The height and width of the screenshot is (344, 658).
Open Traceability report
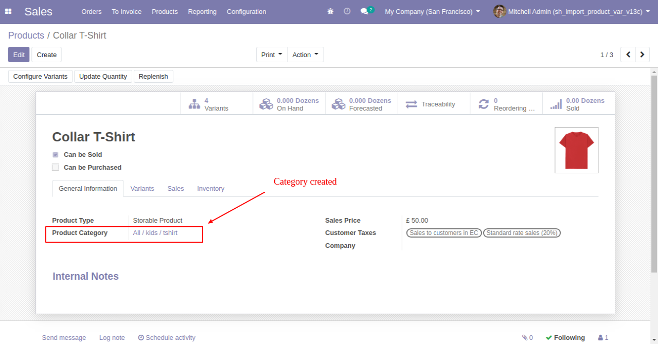click(x=434, y=104)
